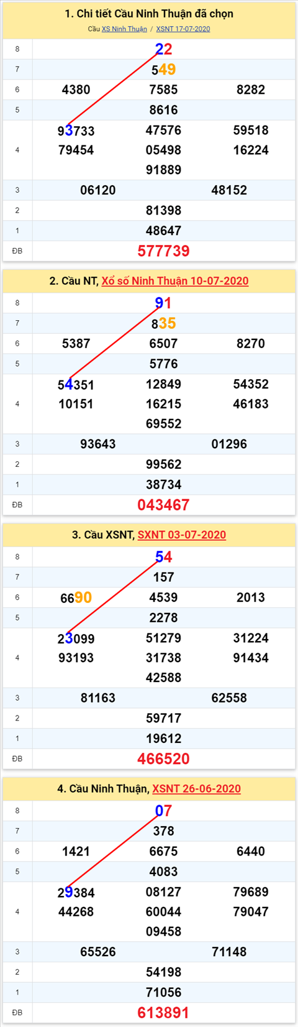Viewport: 298px width, 1027px height.
Task: Open the XSNT 17-07-2020 link
Action: 183,29
